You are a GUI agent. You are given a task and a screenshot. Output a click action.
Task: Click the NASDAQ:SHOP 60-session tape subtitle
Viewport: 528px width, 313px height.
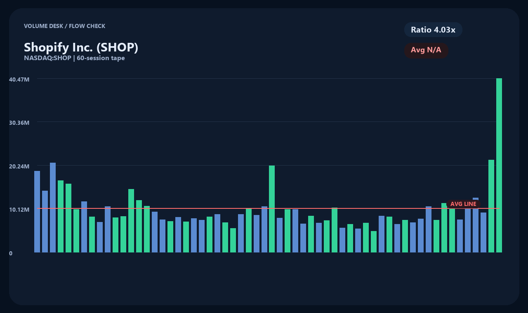74,58
